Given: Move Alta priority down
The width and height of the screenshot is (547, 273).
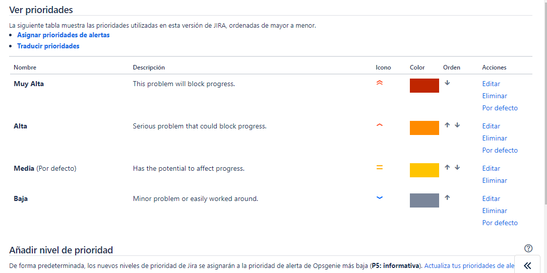Looking at the screenshot, I should coord(457,125).
